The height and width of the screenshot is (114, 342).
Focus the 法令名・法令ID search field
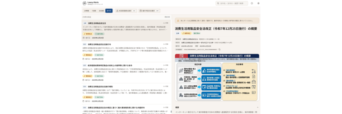coord(232,3)
